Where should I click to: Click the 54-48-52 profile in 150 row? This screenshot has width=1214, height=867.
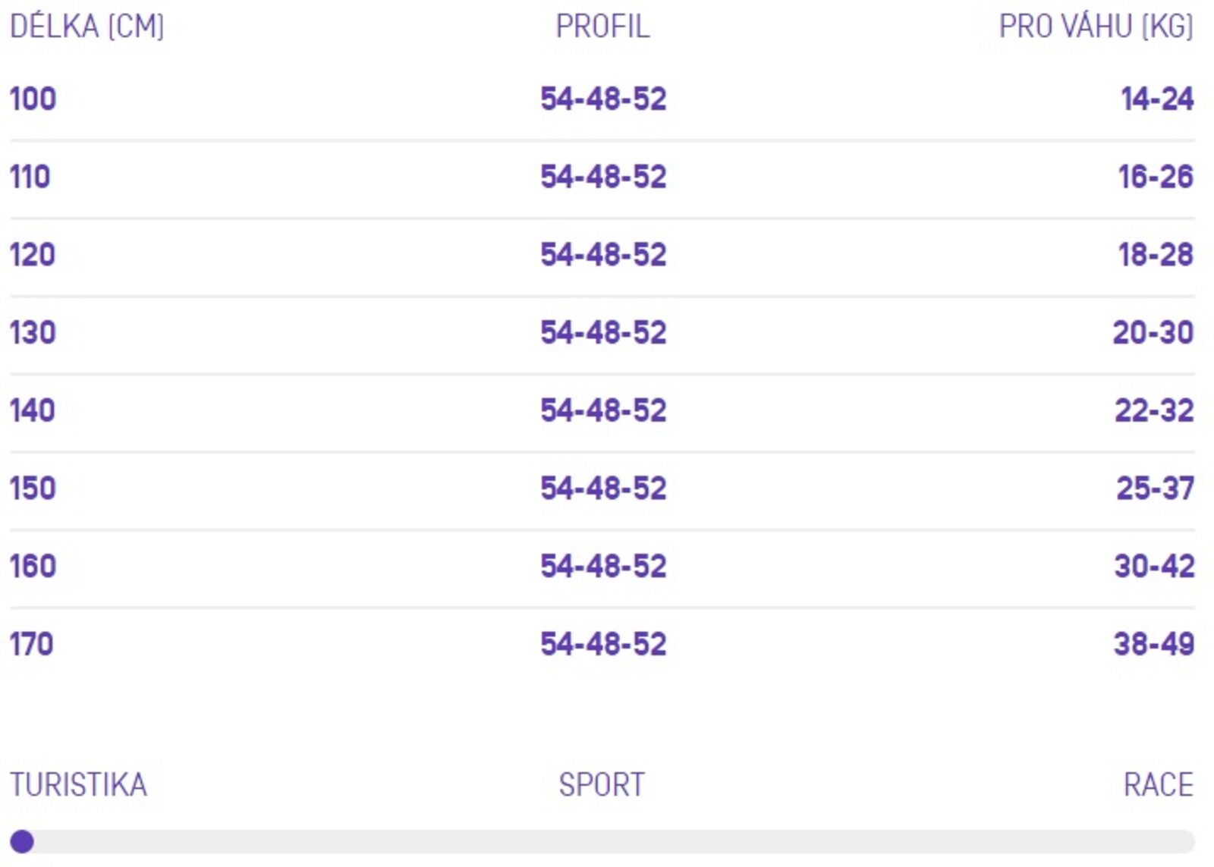pos(603,488)
